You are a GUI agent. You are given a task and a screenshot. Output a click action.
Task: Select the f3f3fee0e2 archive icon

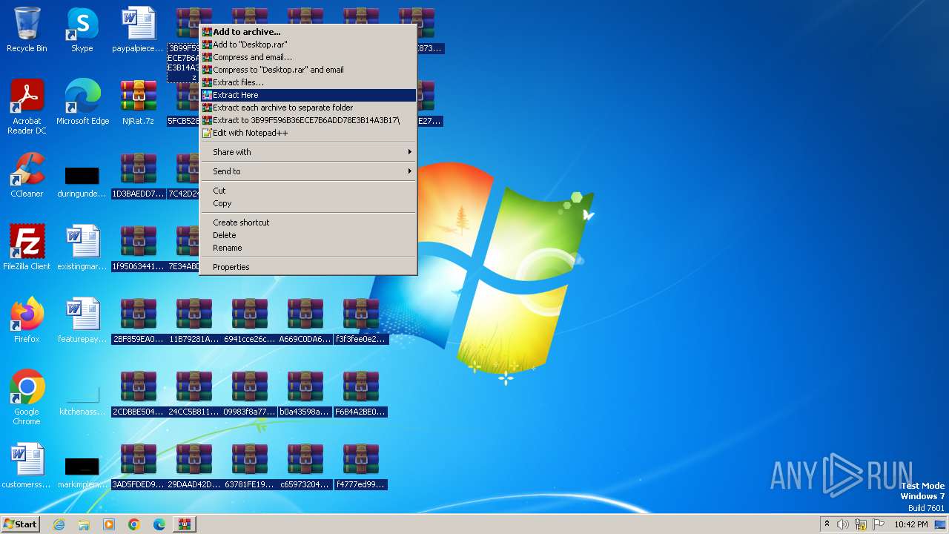pos(361,321)
